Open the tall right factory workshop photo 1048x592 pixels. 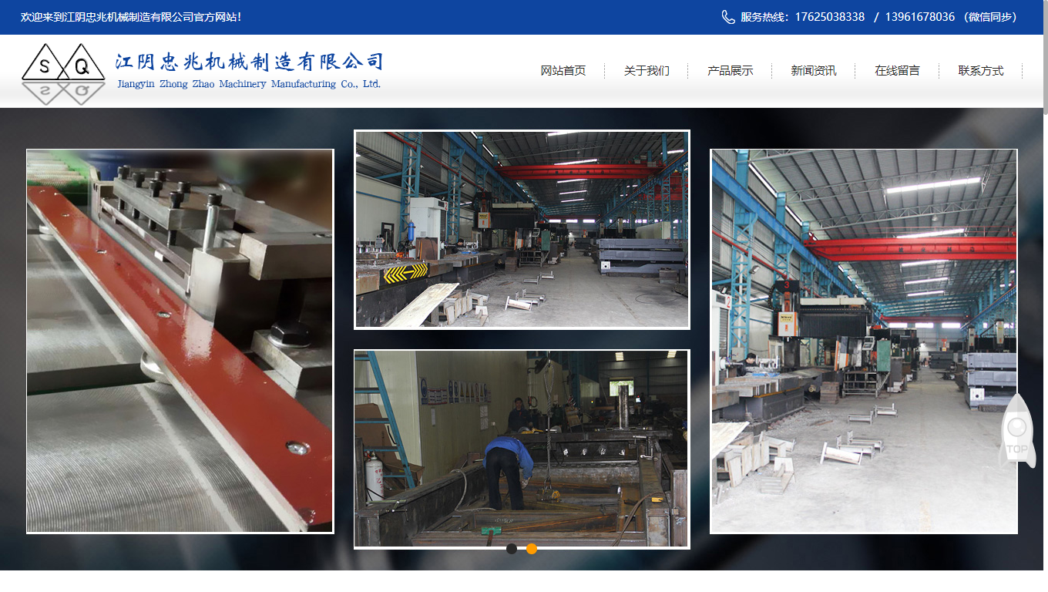(863, 341)
